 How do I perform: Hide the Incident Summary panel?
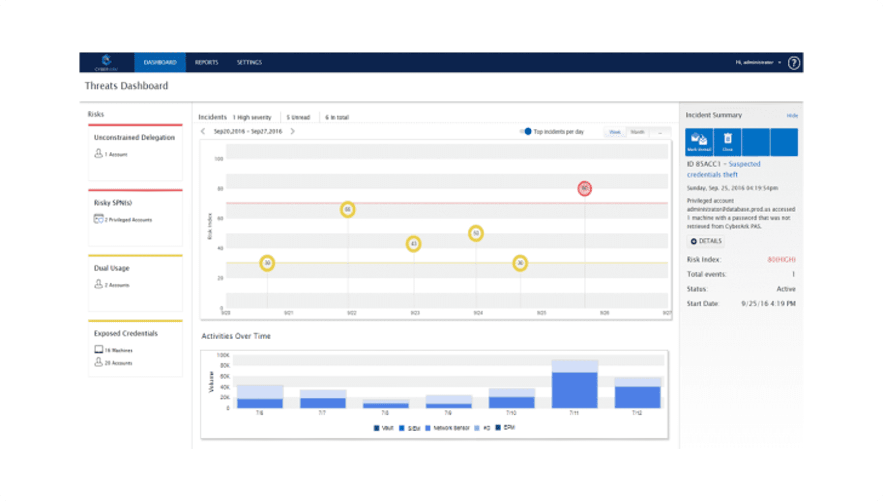(x=792, y=116)
